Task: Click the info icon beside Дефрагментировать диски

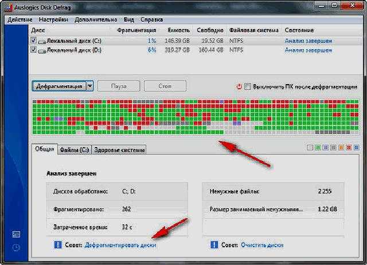Action: (x=58, y=245)
